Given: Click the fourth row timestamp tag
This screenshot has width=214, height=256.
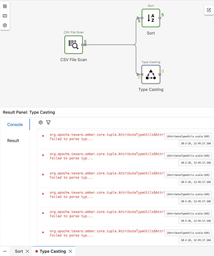Looking at the screenshot, I should tap(196, 201).
